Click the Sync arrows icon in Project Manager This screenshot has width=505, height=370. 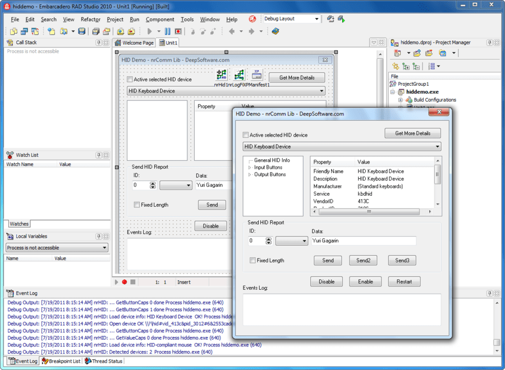pyautogui.click(x=396, y=66)
